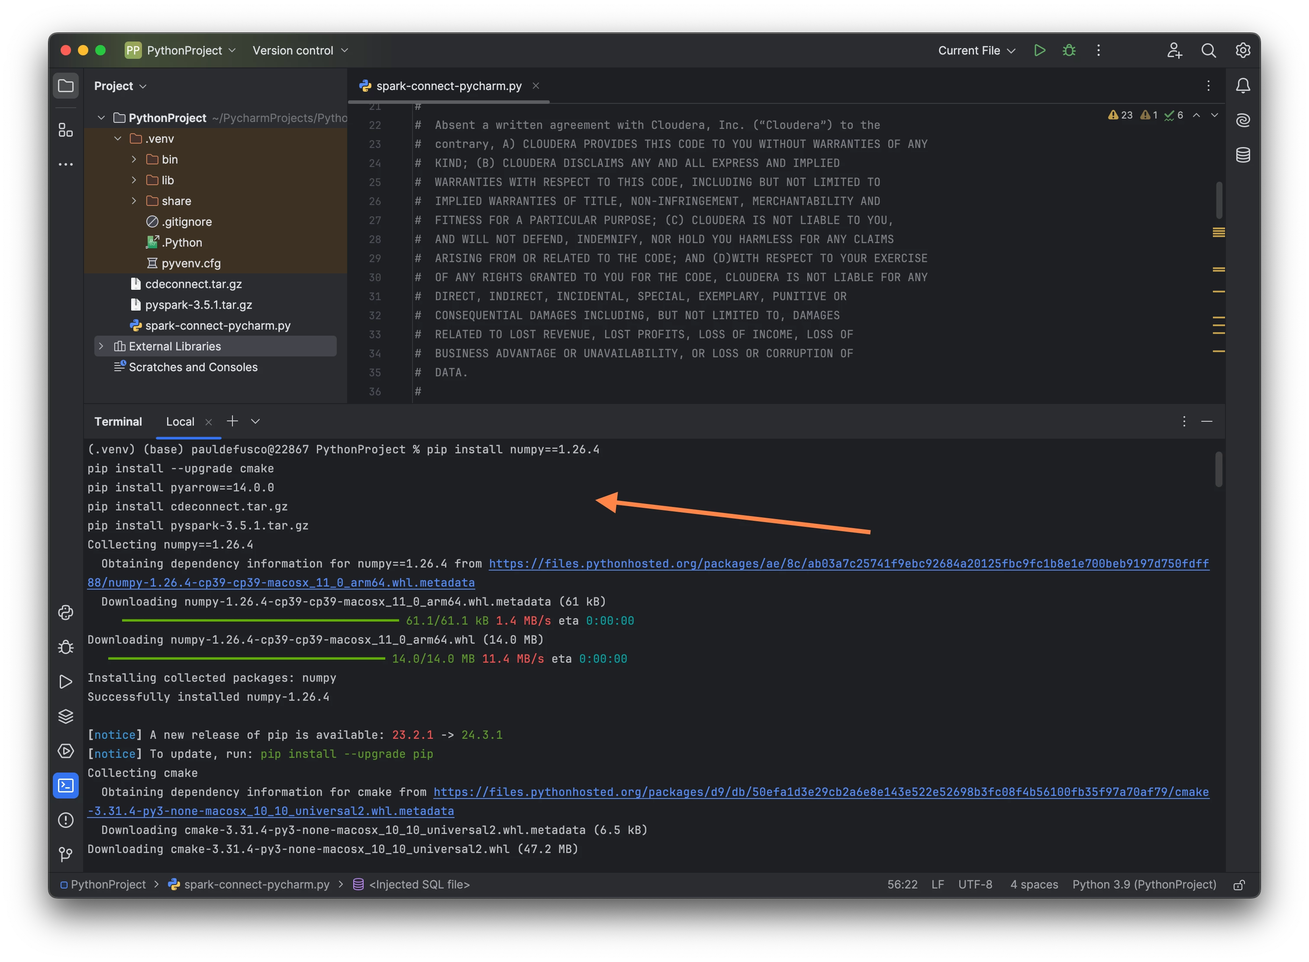1309x962 pixels.
Task: Expand the bin folder
Action: (134, 160)
